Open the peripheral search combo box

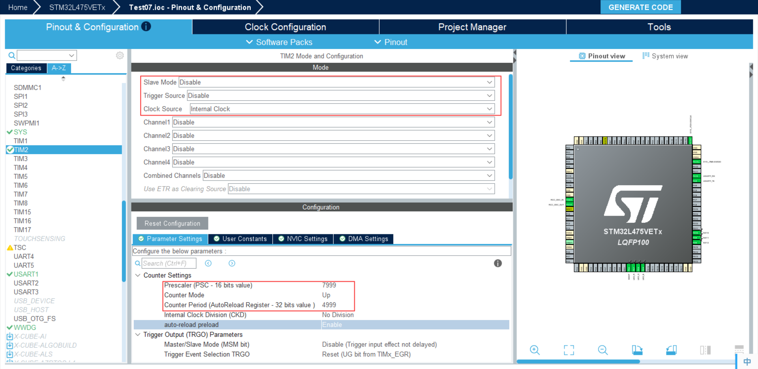coord(47,55)
